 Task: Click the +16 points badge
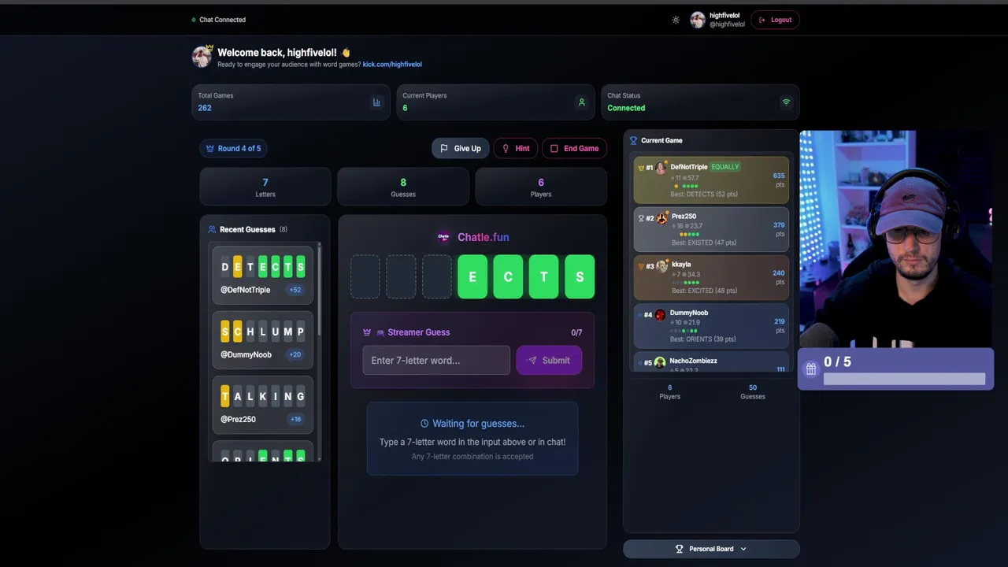(295, 419)
